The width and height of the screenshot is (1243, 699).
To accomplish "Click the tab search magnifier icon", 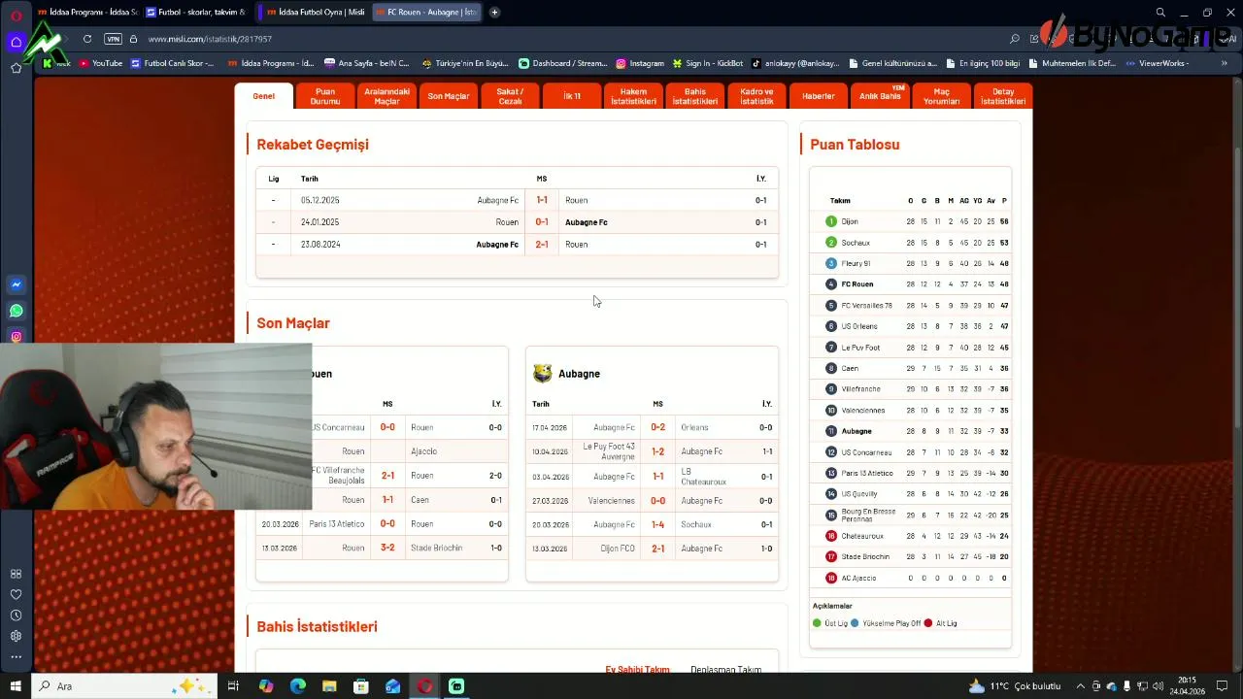I will pyautogui.click(x=1160, y=13).
